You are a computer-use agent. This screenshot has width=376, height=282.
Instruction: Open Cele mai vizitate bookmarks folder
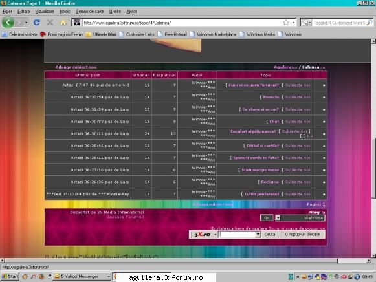tap(19, 34)
